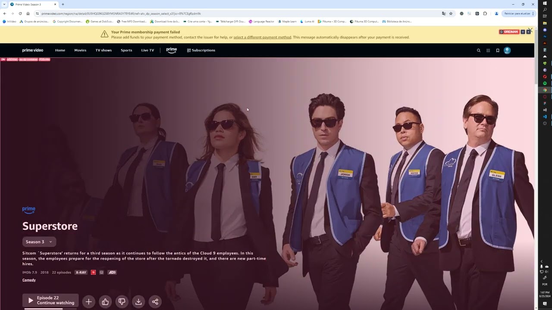The height and width of the screenshot is (310, 552).
Task: Open the Live TV menu
Action: tap(147, 50)
